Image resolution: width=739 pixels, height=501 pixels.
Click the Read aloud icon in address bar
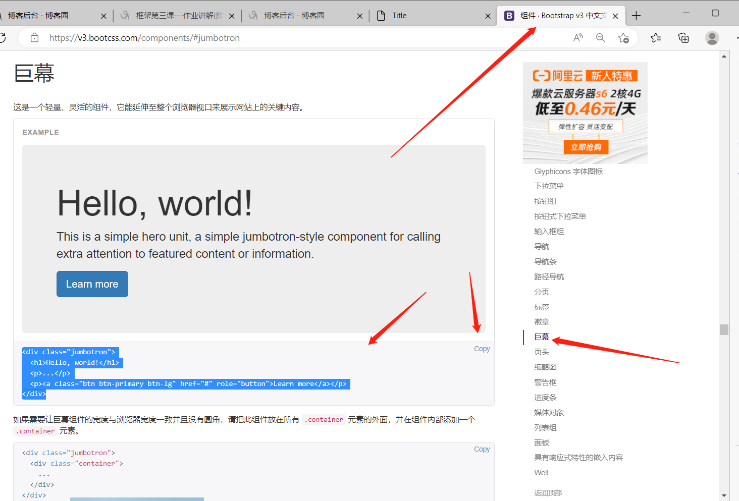tap(578, 38)
